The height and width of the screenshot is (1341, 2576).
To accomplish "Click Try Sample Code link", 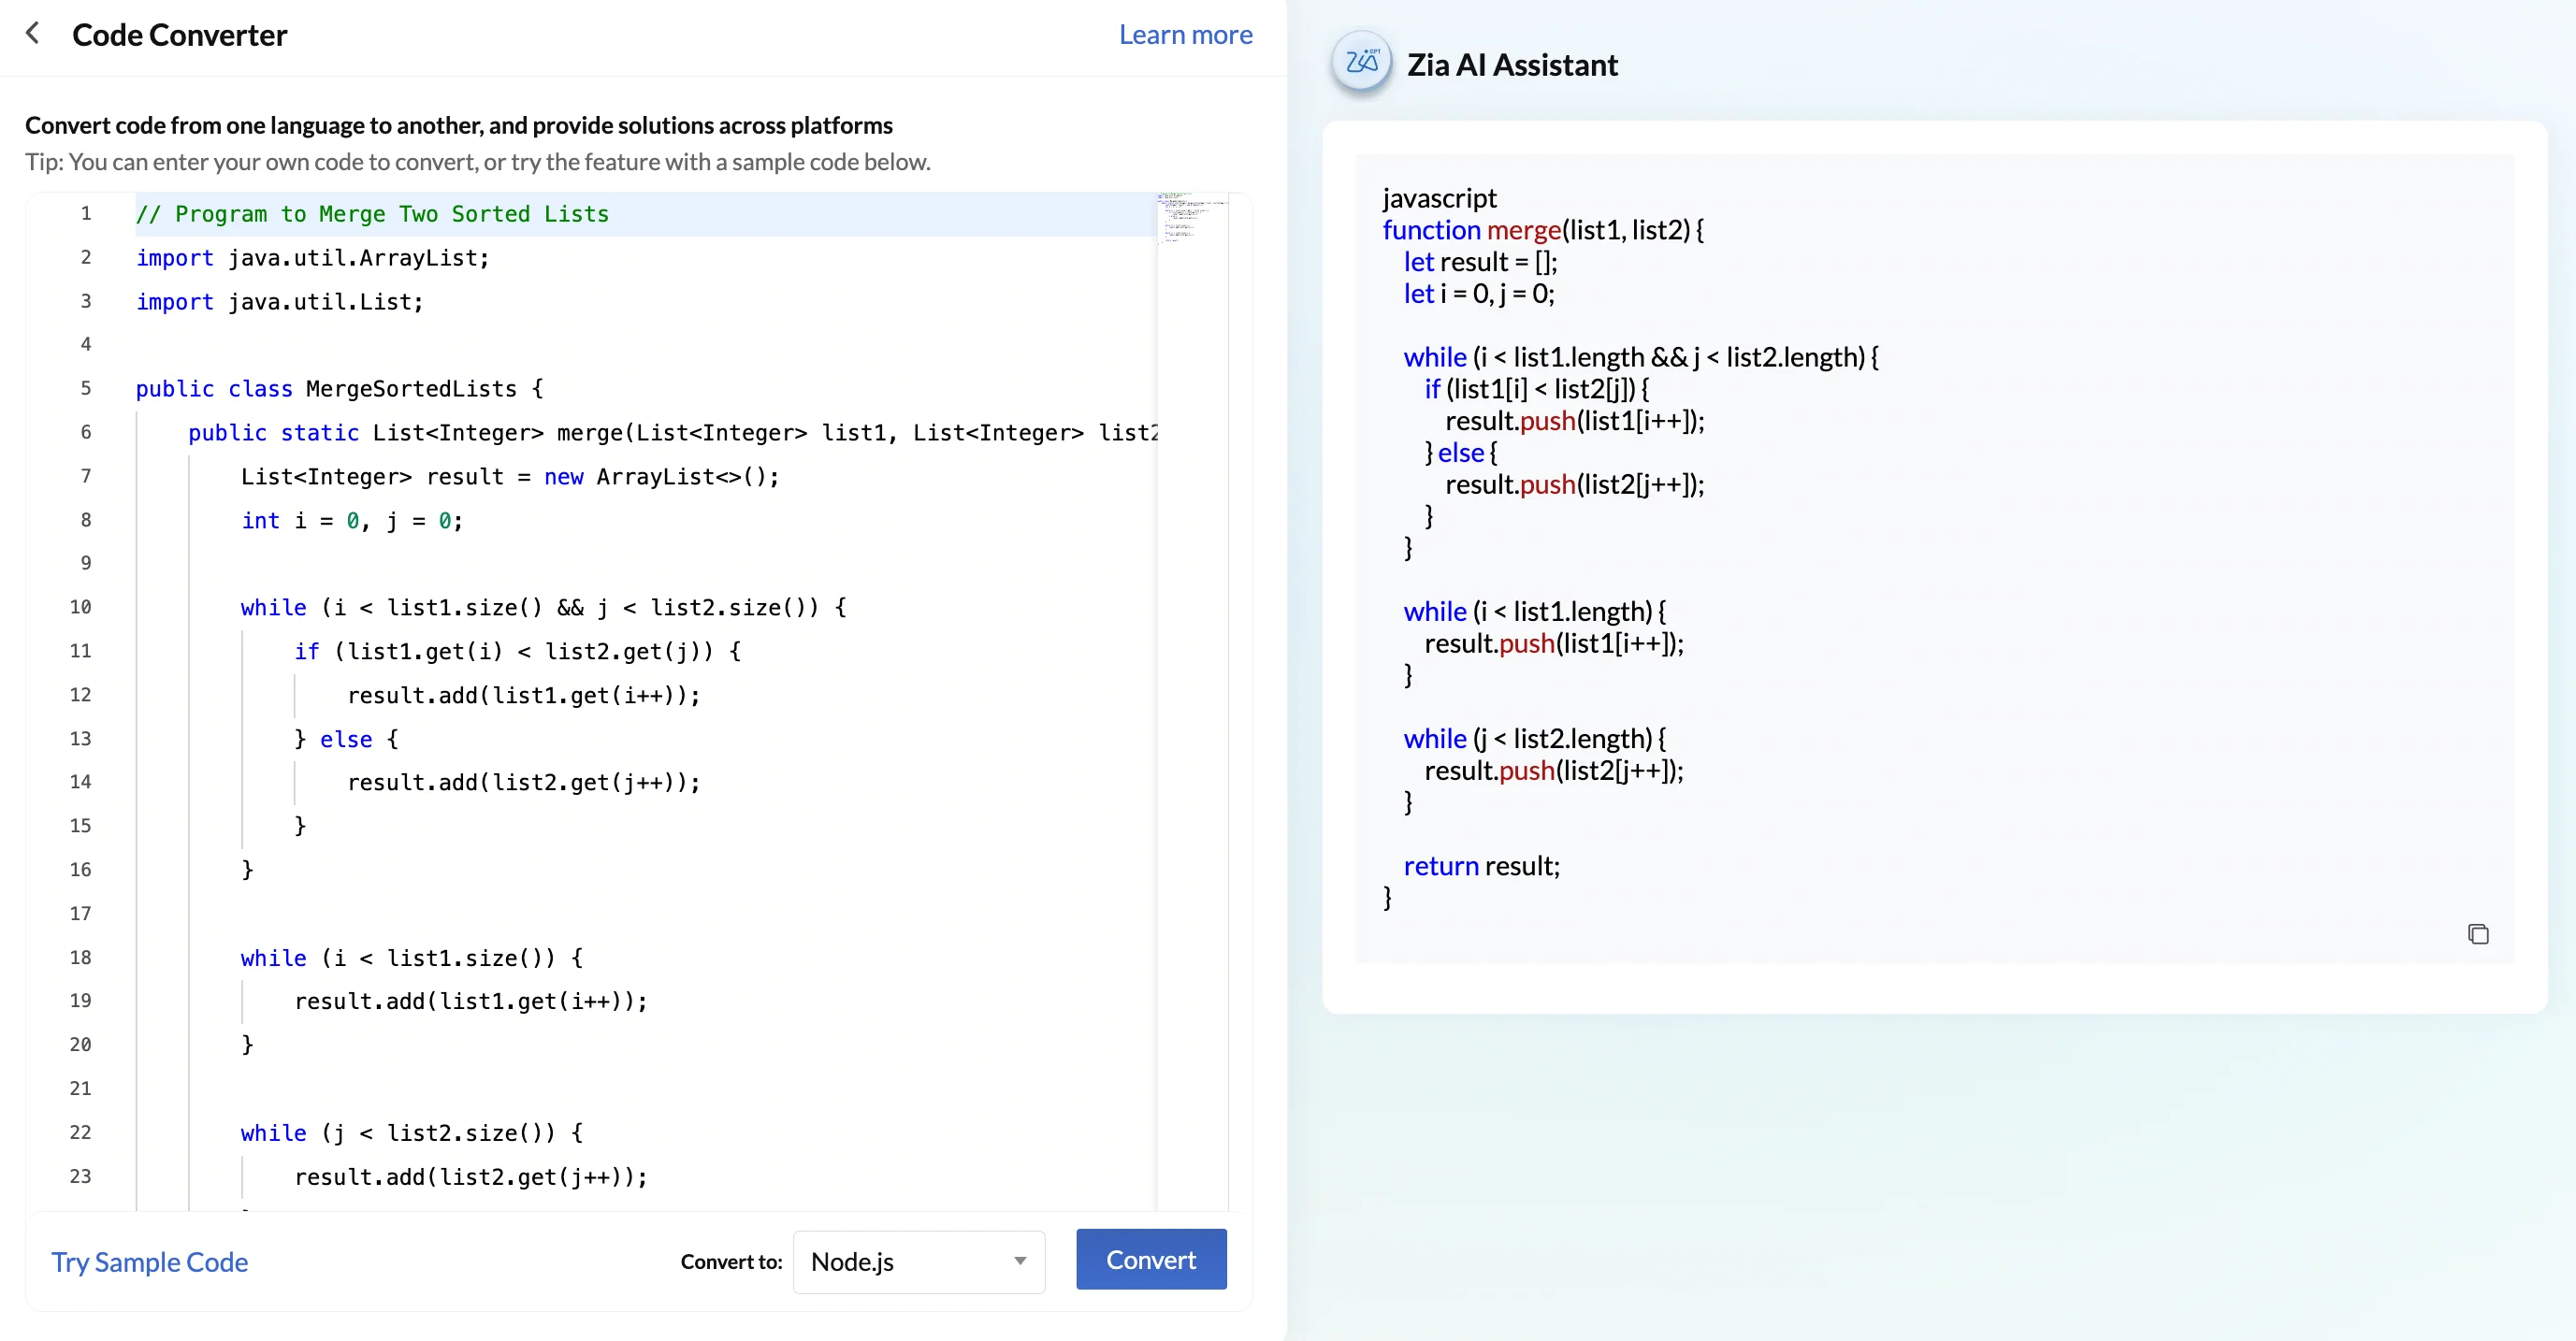I will (149, 1261).
